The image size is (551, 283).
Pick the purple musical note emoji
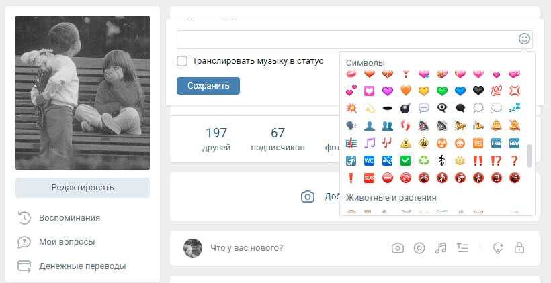[x=369, y=143]
